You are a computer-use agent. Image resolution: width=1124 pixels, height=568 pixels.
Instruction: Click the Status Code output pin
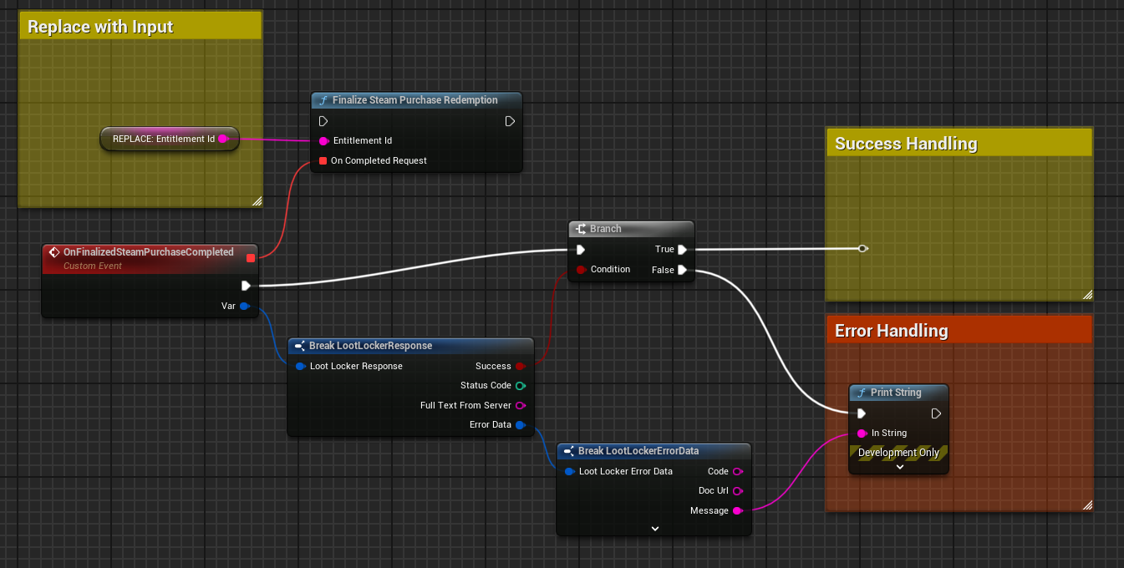pyautogui.click(x=520, y=386)
